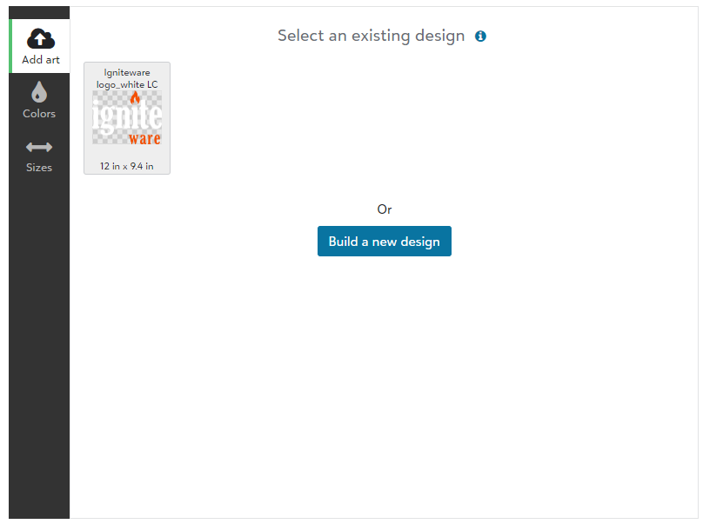
Task: Click the info icon beside the heading
Action: (480, 36)
